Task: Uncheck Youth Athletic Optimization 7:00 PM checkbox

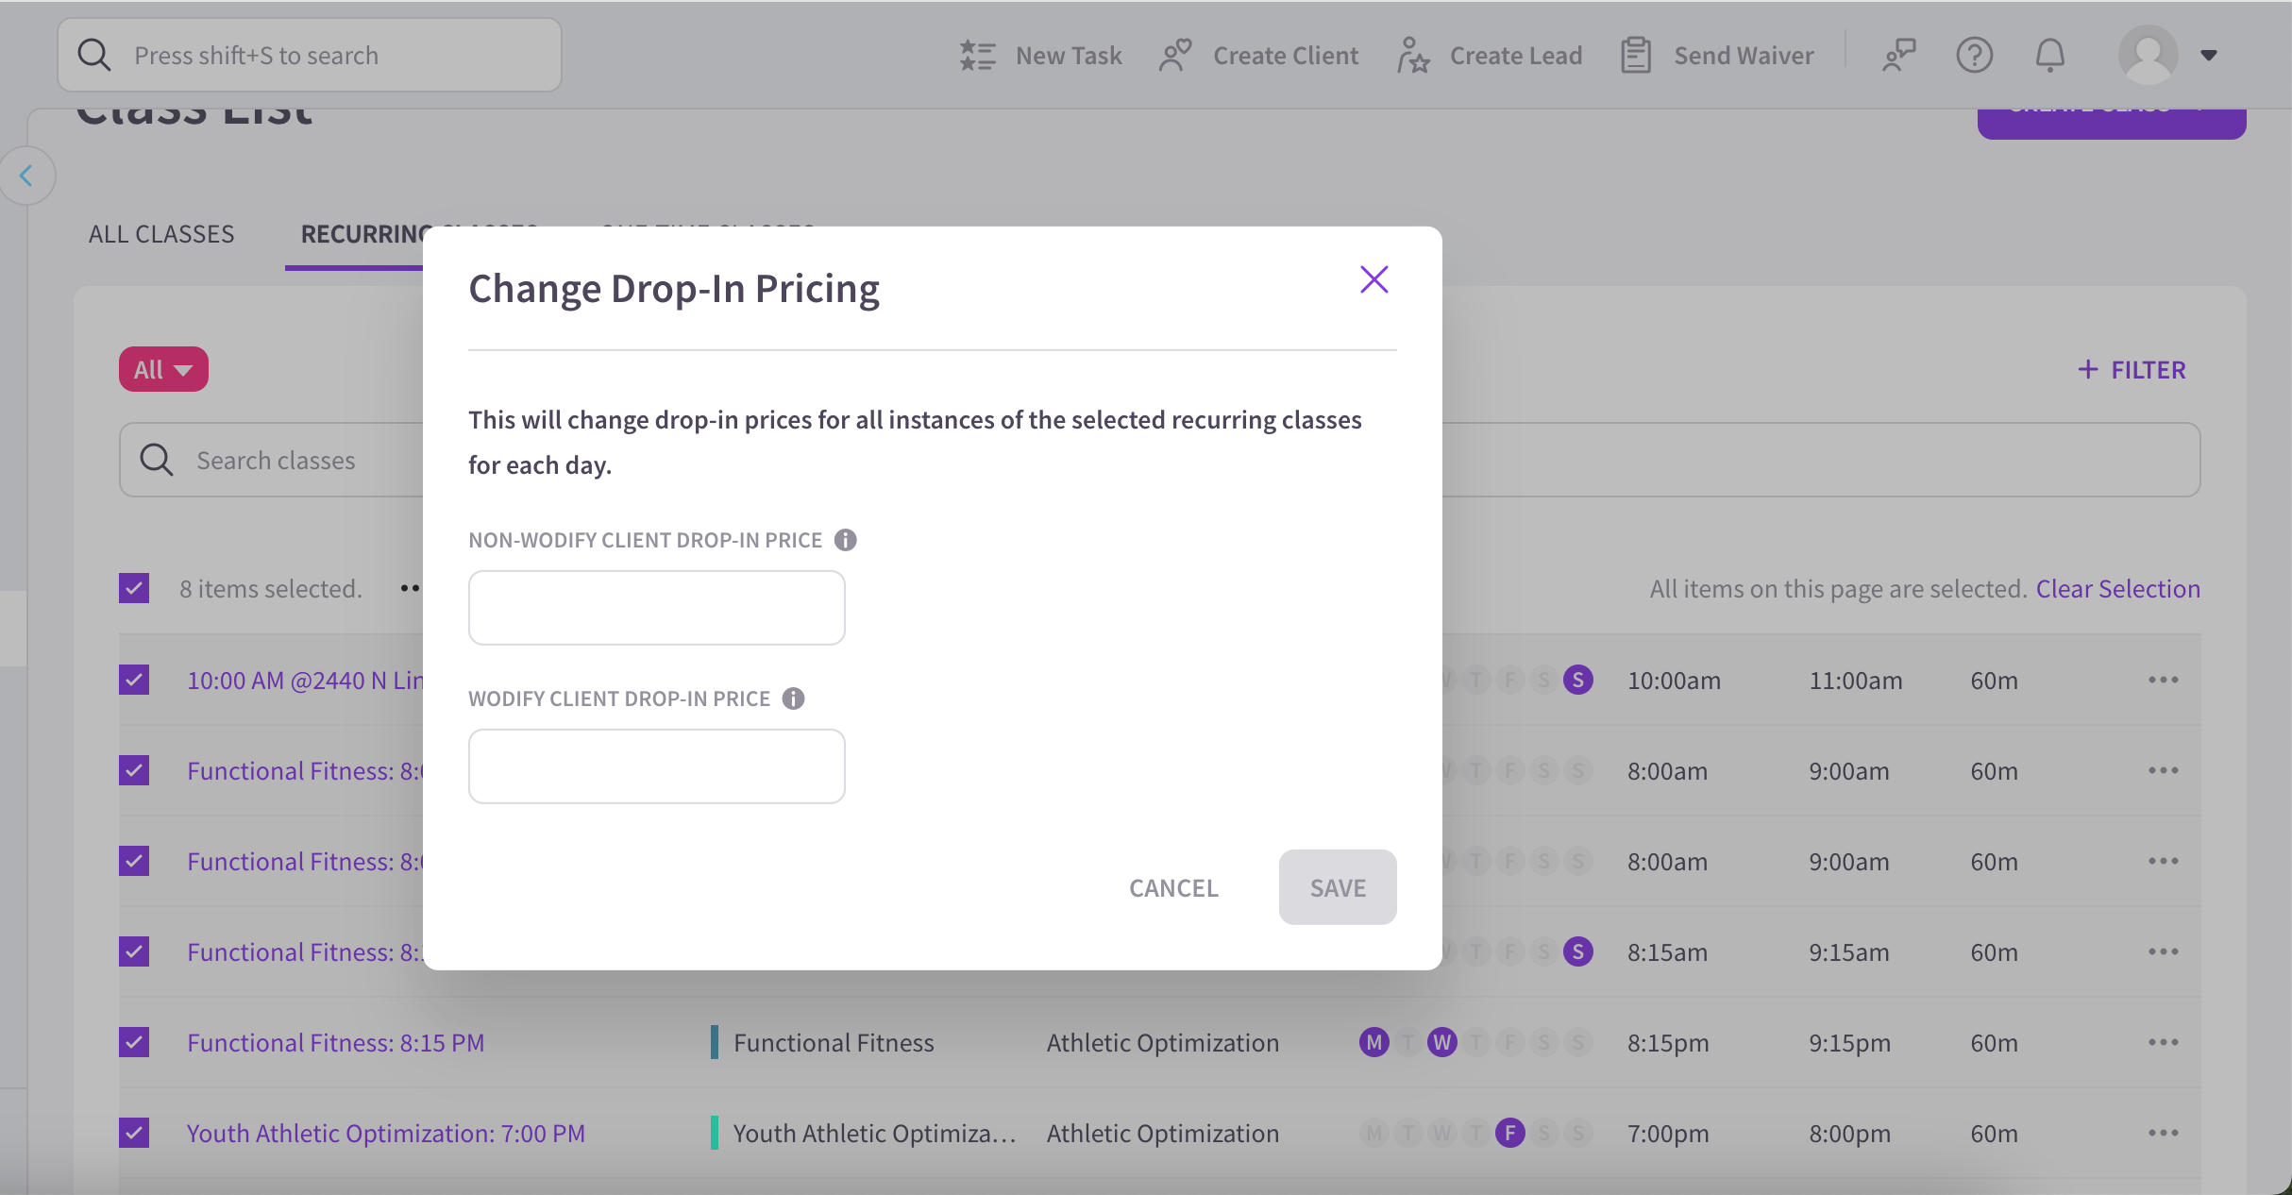Action: coord(134,1133)
